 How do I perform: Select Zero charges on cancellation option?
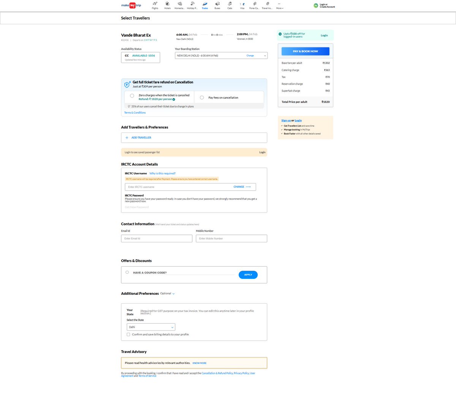pos(132,96)
